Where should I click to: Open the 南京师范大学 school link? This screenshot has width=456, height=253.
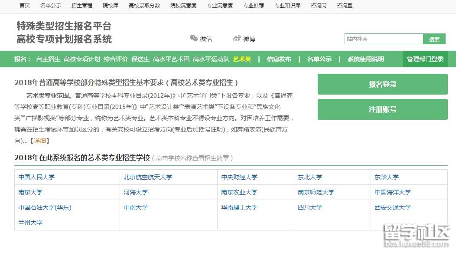[x=316, y=192]
